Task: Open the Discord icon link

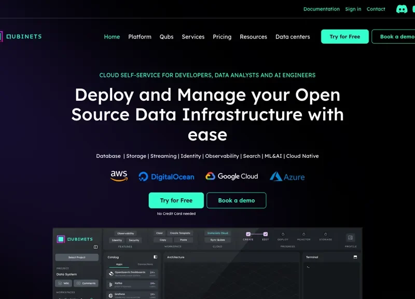Action: pos(402,9)
